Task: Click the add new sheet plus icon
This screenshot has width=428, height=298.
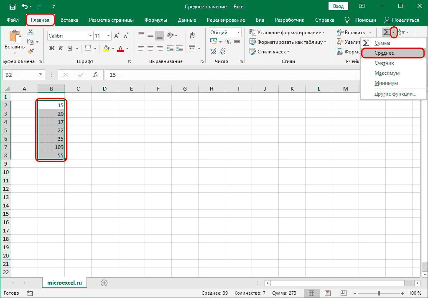Action: click(104, 283)
